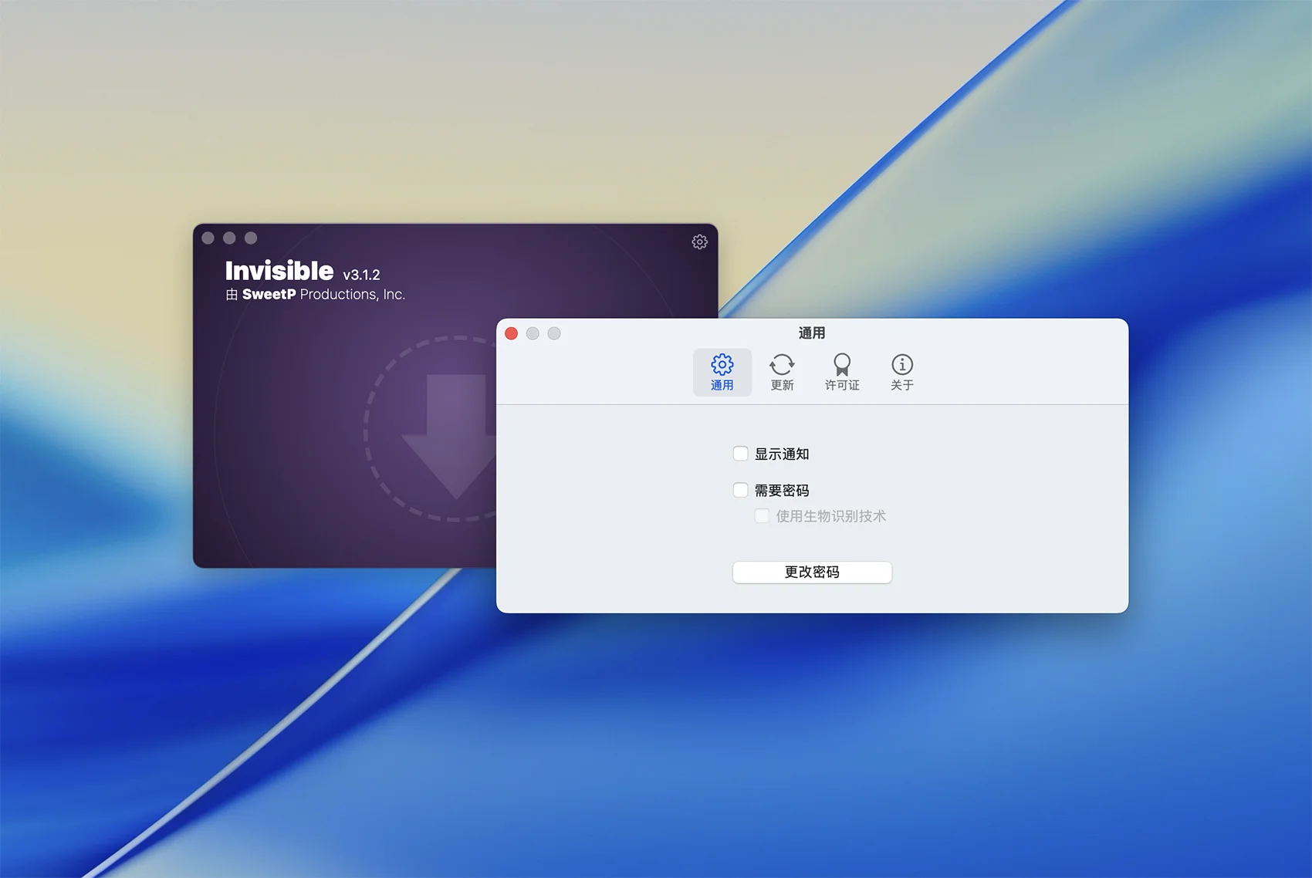
Task: Open settings gear in the Invisible window
Action: [x=699, y=242]
